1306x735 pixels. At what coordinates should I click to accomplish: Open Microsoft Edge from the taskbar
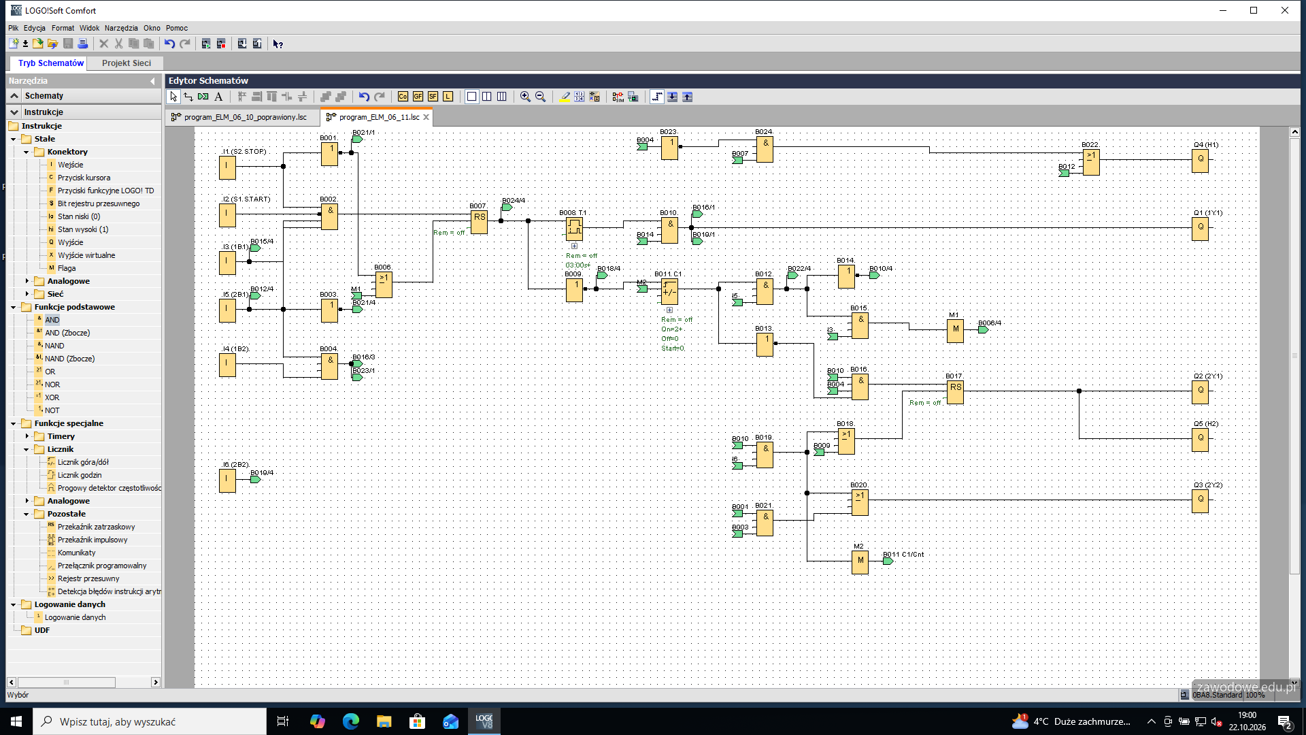[351, 721]
